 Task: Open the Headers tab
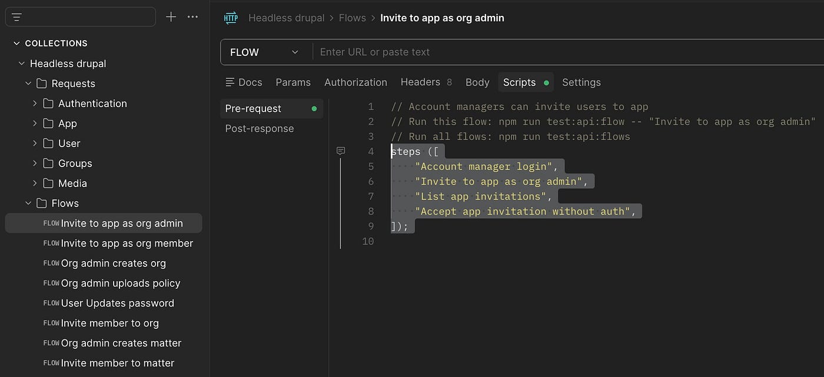(x=426, y=82)
